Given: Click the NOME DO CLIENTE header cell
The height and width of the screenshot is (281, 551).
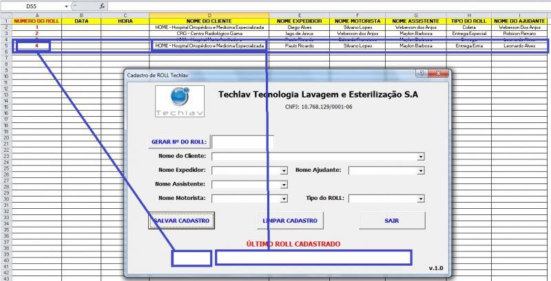Looking at the screenshot, I should tap(209, 21).
